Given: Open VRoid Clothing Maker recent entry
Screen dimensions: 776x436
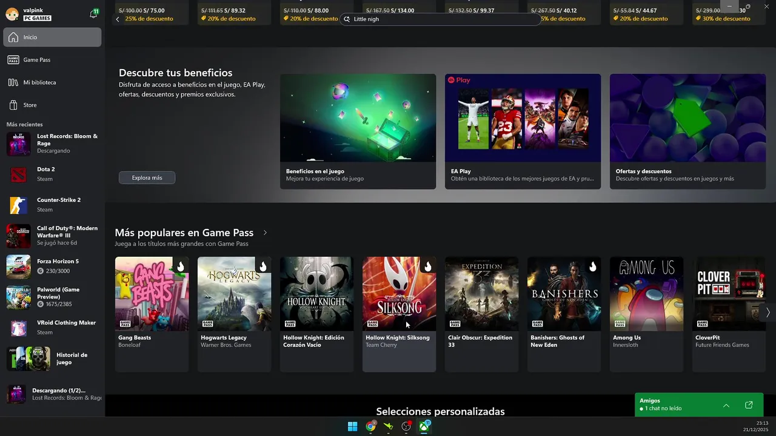Looking at the screenshot, I should [x=52, y=328].
